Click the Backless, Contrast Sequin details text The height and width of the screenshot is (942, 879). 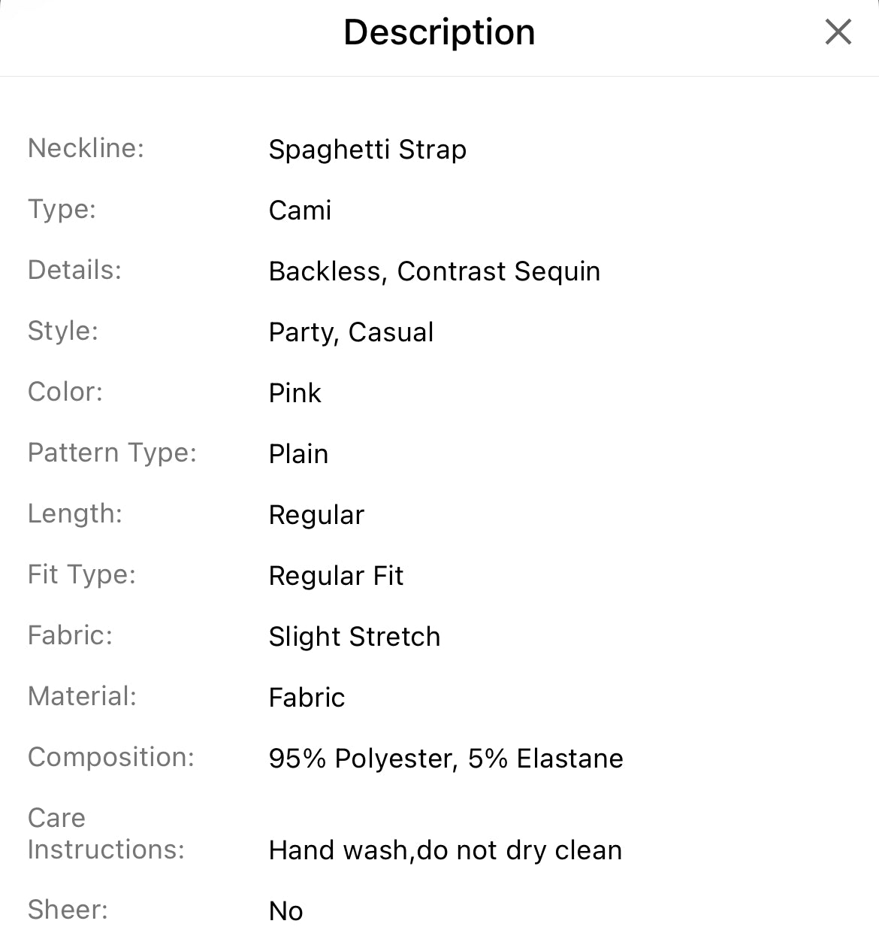tap(434, 271)
